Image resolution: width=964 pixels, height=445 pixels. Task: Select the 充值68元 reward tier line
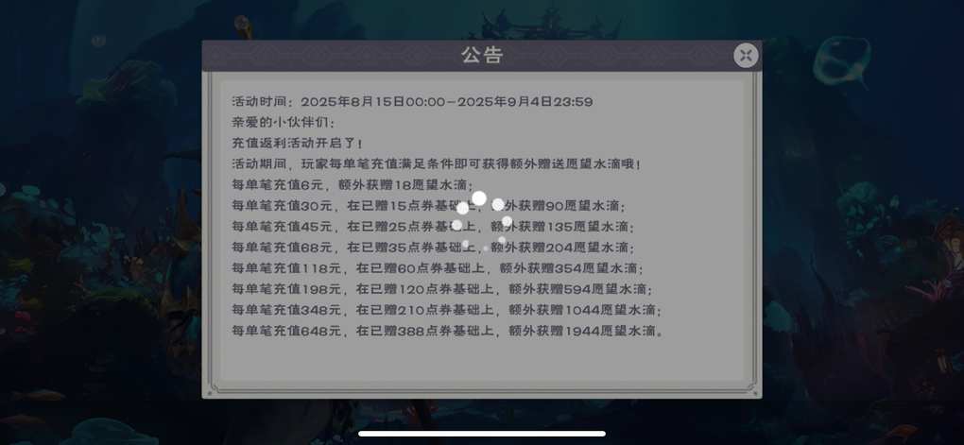pyautogui.click(x=434, y=248)
